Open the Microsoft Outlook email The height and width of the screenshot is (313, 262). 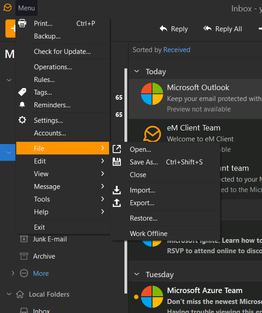coord(195,99)
